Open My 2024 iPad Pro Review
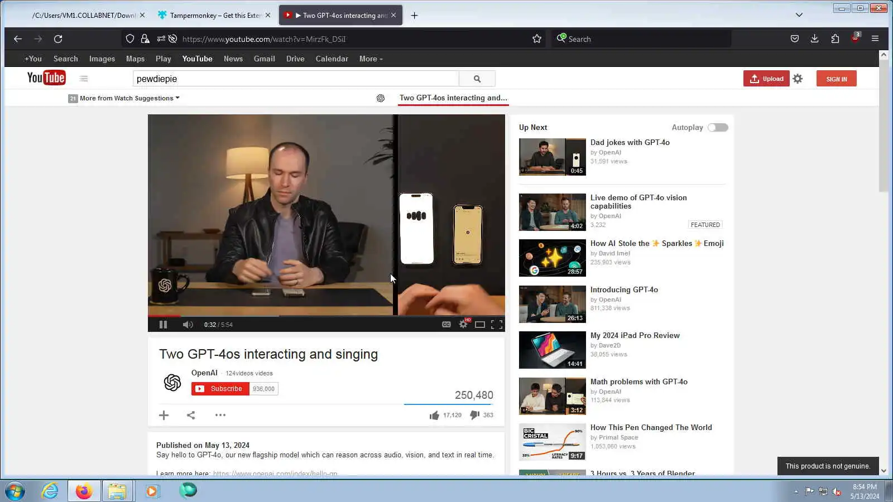 [635, 335]
